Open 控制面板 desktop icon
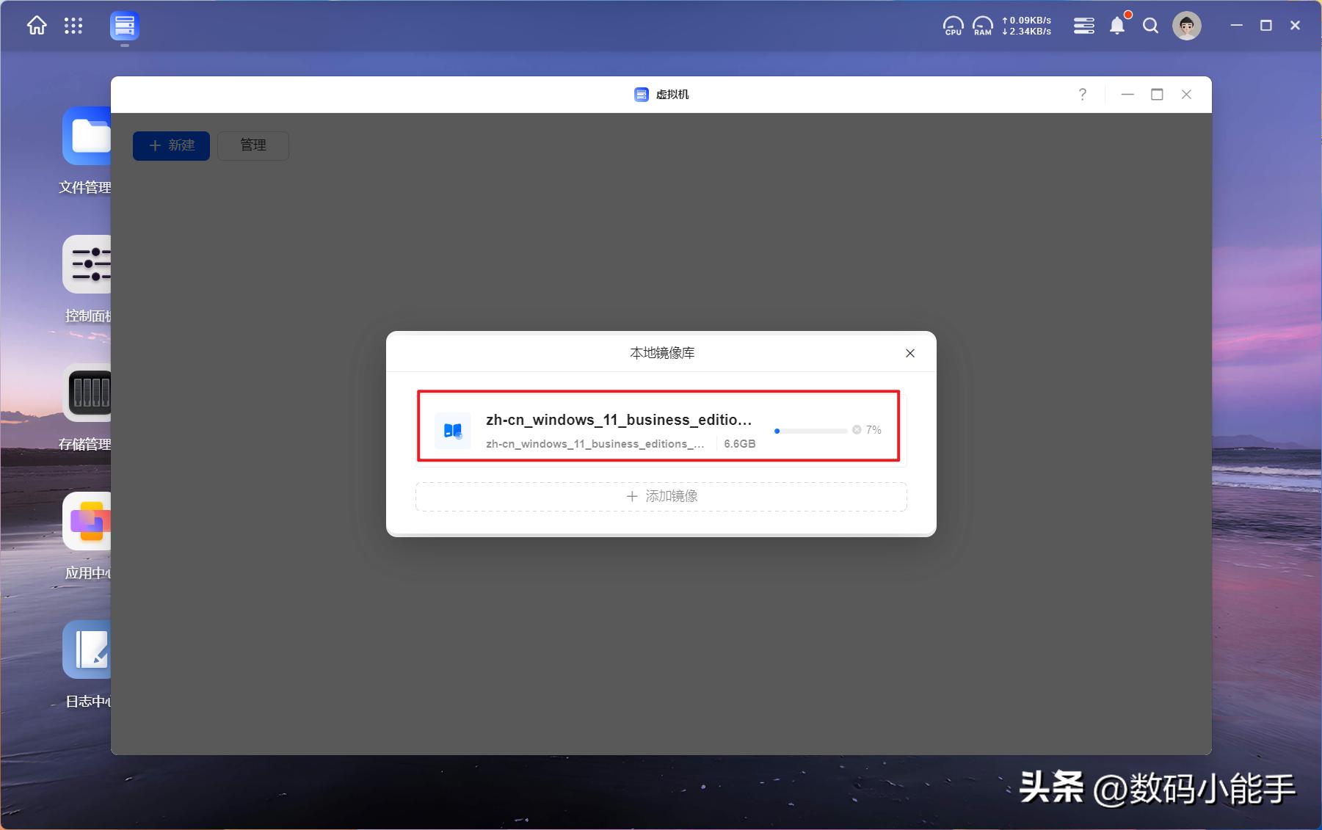 click(x=87, y=266)
